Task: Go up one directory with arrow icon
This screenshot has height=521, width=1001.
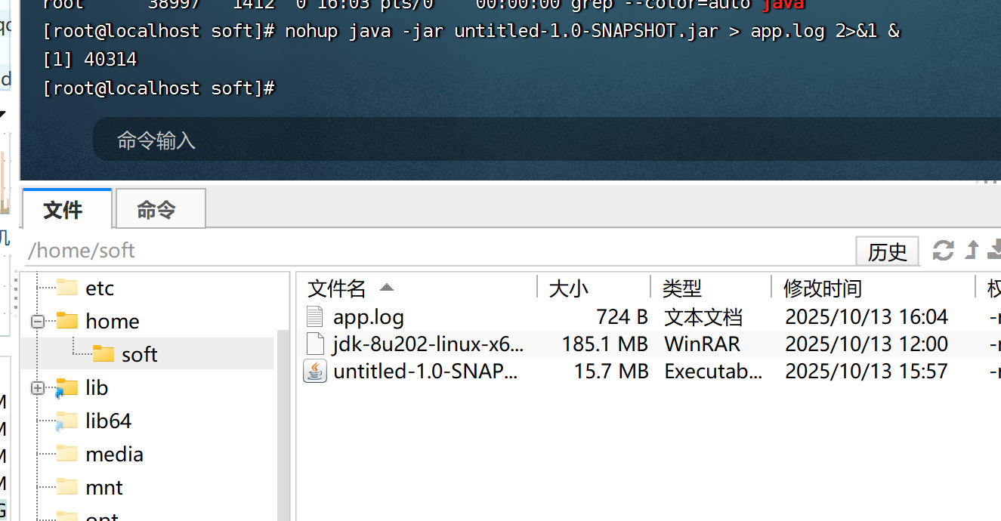Action: coord(972,250)
